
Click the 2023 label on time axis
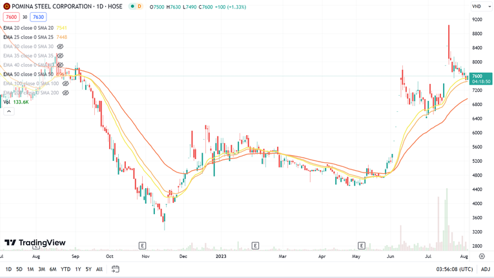coord(221,256)
